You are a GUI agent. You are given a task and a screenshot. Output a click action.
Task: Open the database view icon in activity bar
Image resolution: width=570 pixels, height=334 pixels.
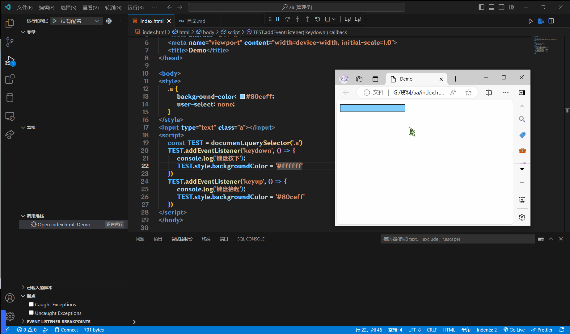click(x=10, y=98)
